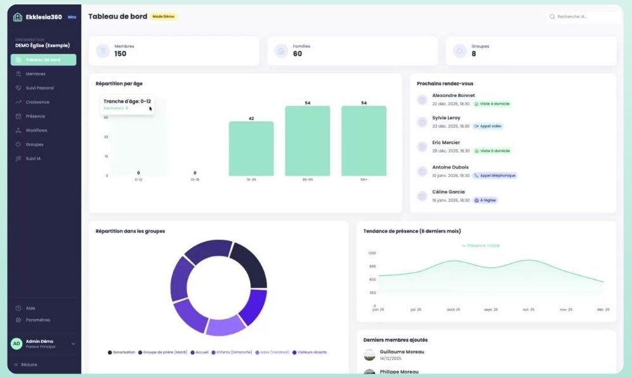Toggle Sonorisation series in groups legend
Viewport: 632px width, 378px height.
[122, 352]
